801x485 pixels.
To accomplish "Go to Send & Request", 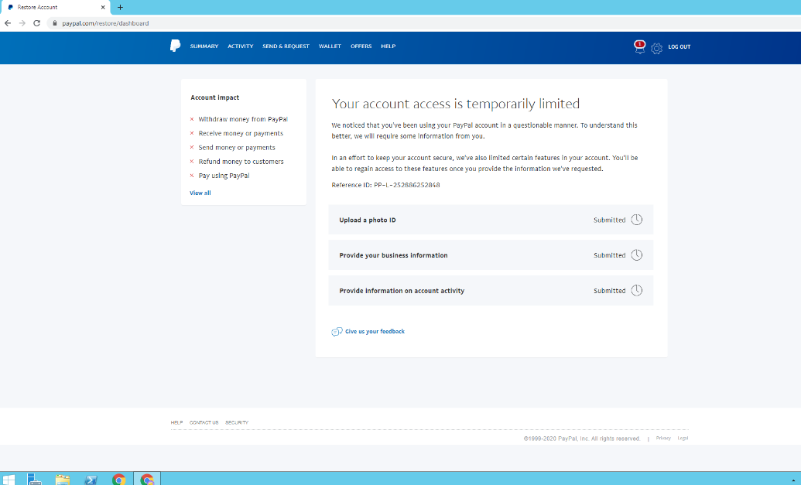I will [286, 46].
